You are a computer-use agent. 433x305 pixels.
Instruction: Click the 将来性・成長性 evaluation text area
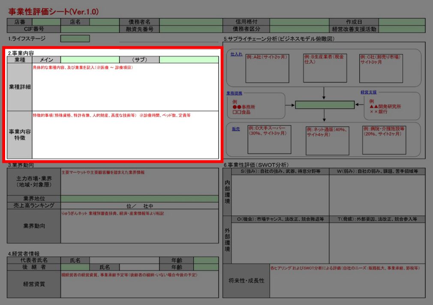point(347,281)
